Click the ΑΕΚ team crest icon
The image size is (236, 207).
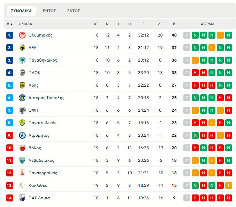coord(22,48)
